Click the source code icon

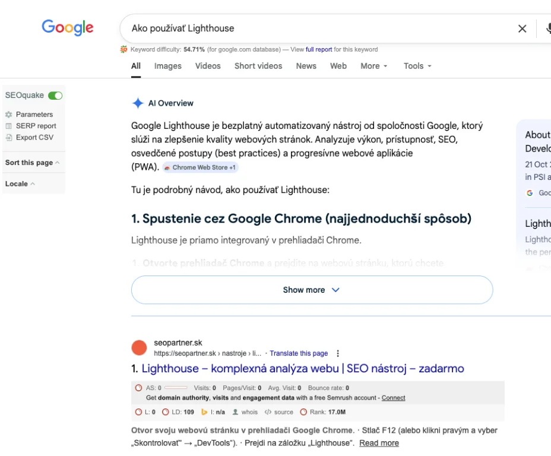(x=268, y=412)
